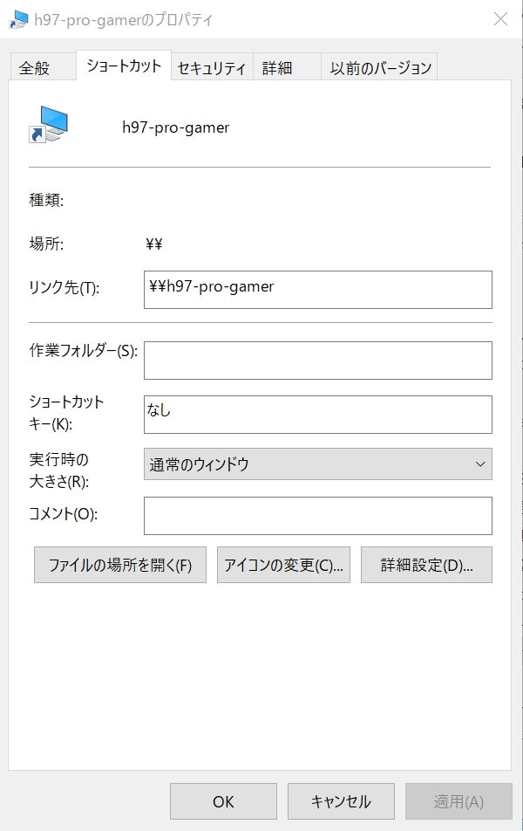
Task: Click the large h97-pro-gamer shortcut icon
Action: coord(48,126)
